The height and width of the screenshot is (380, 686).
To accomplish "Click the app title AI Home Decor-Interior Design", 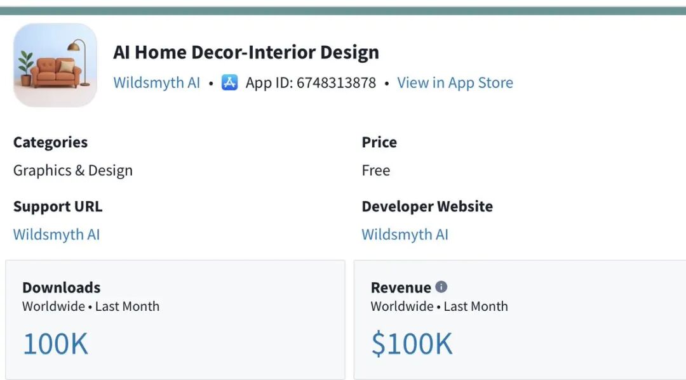I will pos(246,52).
